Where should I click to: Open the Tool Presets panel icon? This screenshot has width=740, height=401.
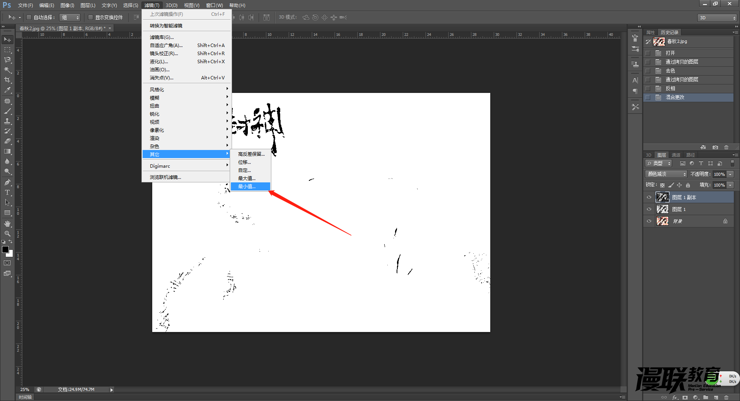pyautogui.click(x=635, y=107)
